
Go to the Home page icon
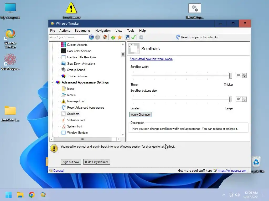[105, 37]
